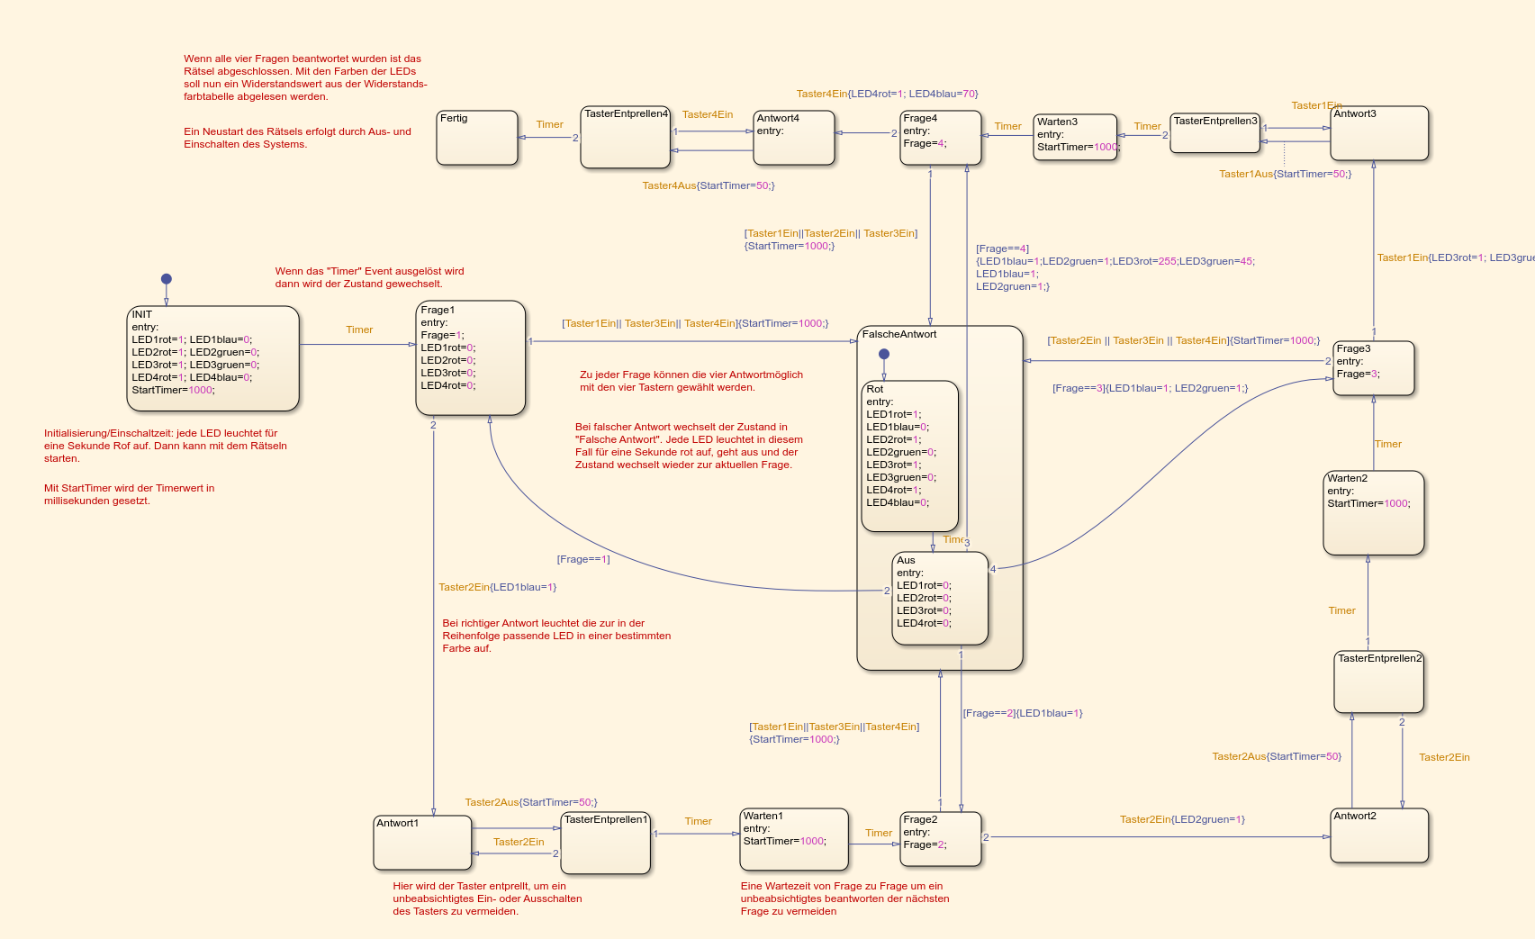
Task: Click the annotation about Initialisierung/Einschaltzeit
Action: click(166, 446)
